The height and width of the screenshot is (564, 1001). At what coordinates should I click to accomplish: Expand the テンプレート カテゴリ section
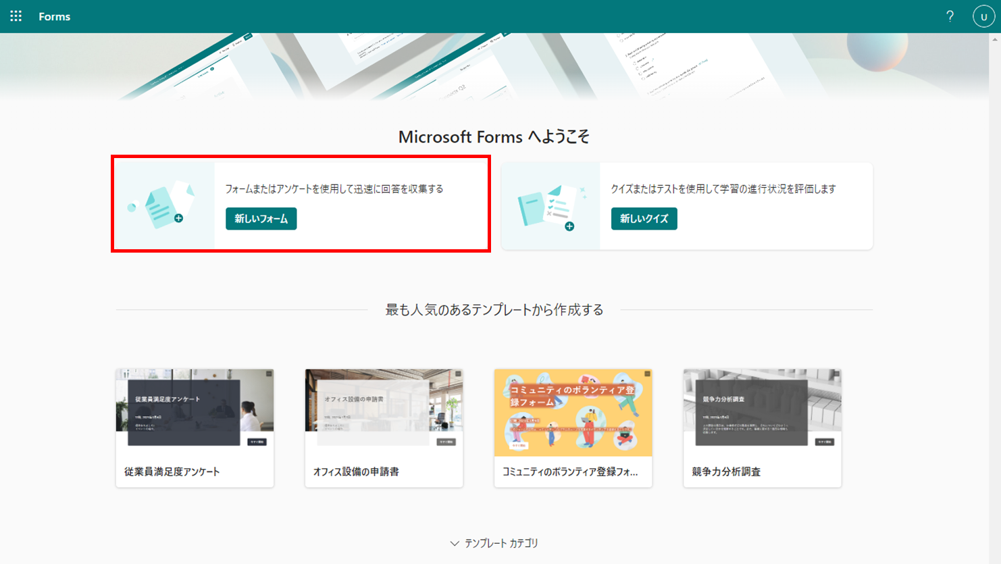click(x=494, y=543)
